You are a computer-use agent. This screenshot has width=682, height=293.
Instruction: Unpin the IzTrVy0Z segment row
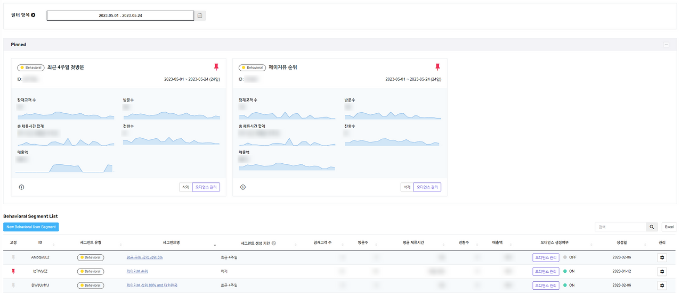pos(13,271)
